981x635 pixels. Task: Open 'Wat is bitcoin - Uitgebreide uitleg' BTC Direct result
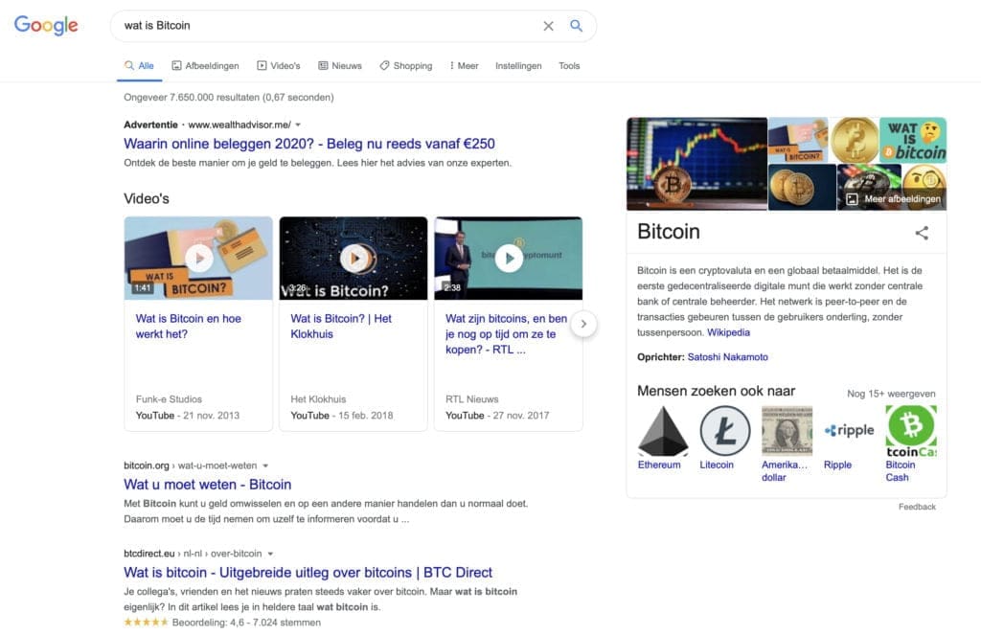click(x=308, y=573)
